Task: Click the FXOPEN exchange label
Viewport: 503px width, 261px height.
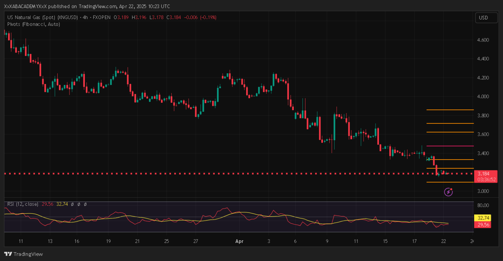Action: [101, 17]
